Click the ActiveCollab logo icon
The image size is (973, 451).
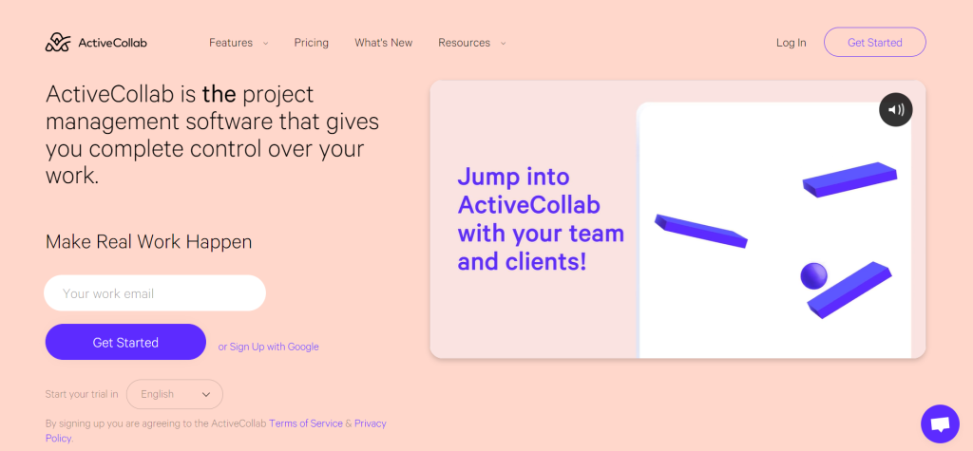[58, 42]
